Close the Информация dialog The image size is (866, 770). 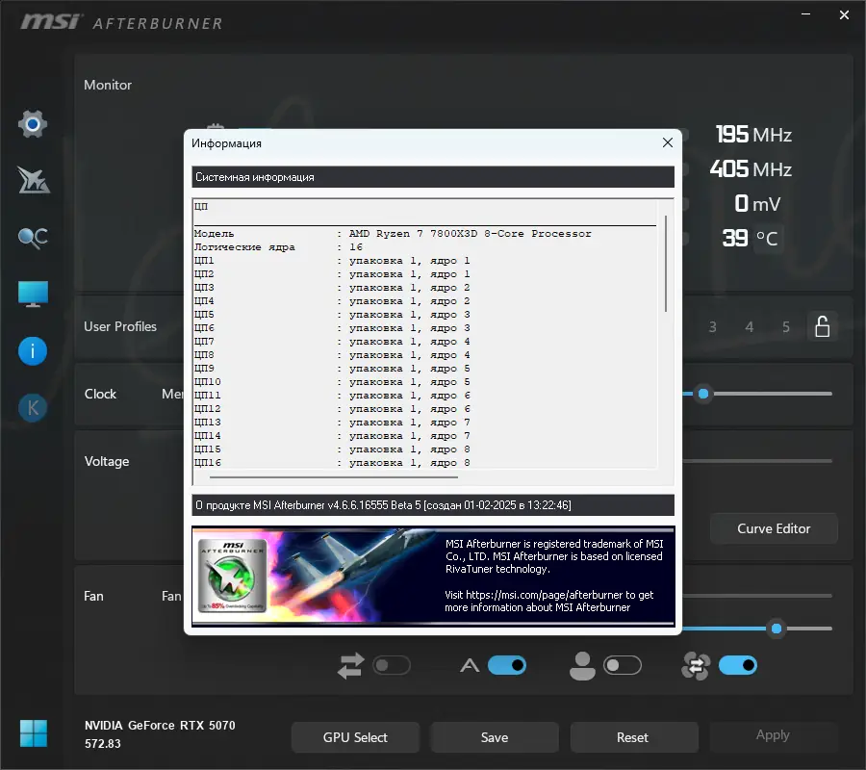tap(667, 143)
